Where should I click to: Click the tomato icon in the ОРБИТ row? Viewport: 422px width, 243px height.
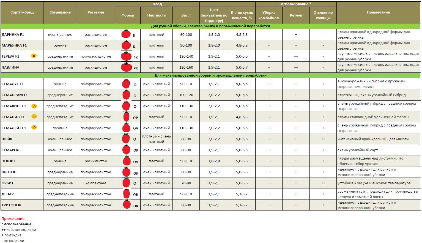tap(126, 183)
